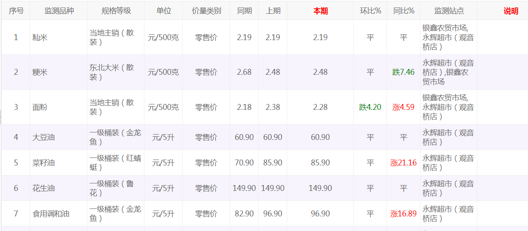Image resolution: width=528 pixels, height=231 pixels.
Task: Click the 粳米 row name
Action: 40,72
